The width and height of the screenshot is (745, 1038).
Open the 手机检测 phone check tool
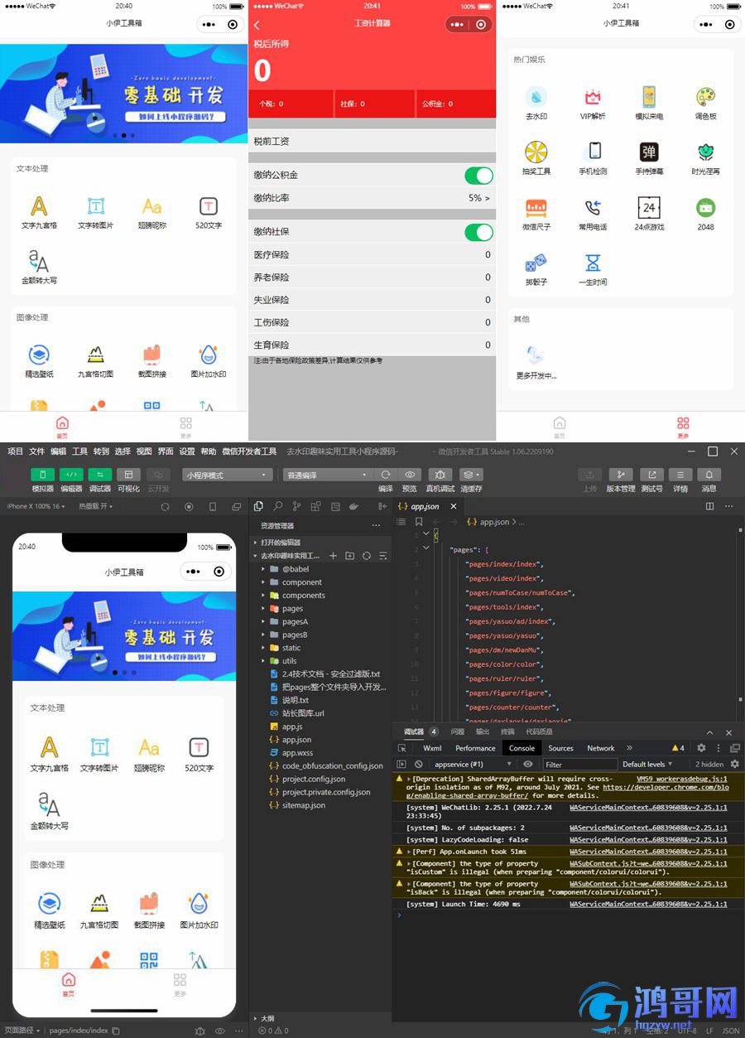[593, 152]
